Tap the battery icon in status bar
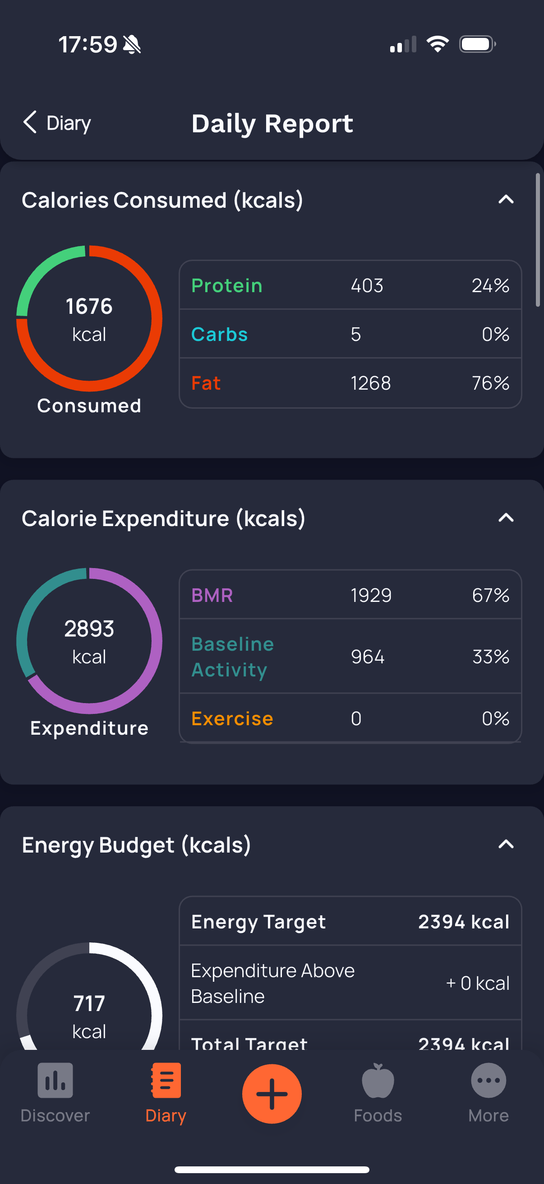Screen dimensions: 544x1184 pyautogui.click(x=477, y=45)
